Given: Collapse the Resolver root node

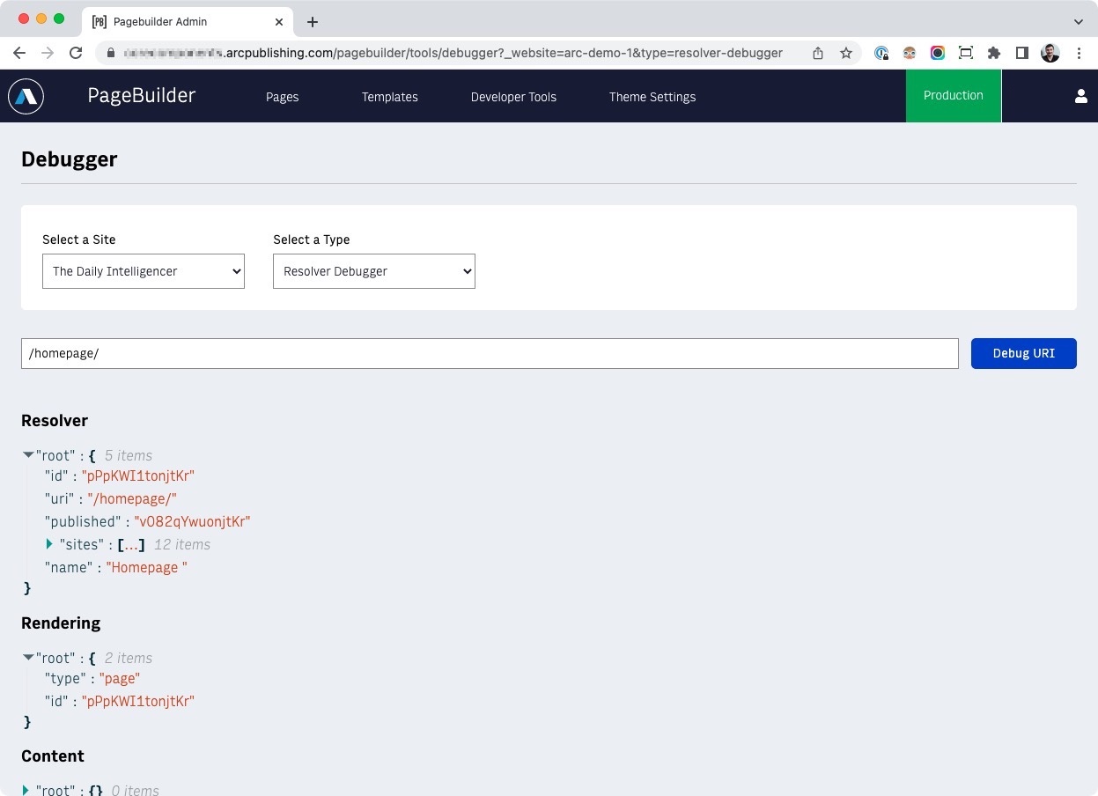Looking at the screenshot, I should pos(28,455).
